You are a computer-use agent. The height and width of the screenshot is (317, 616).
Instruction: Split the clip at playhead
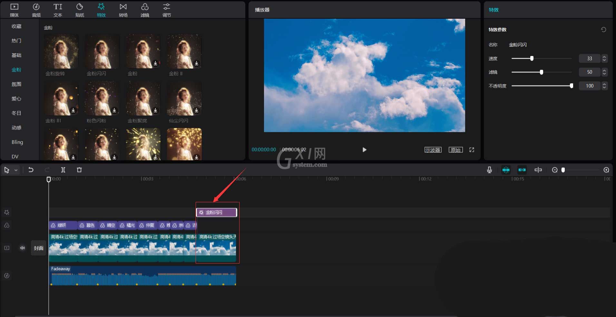[x=63, y=170]
